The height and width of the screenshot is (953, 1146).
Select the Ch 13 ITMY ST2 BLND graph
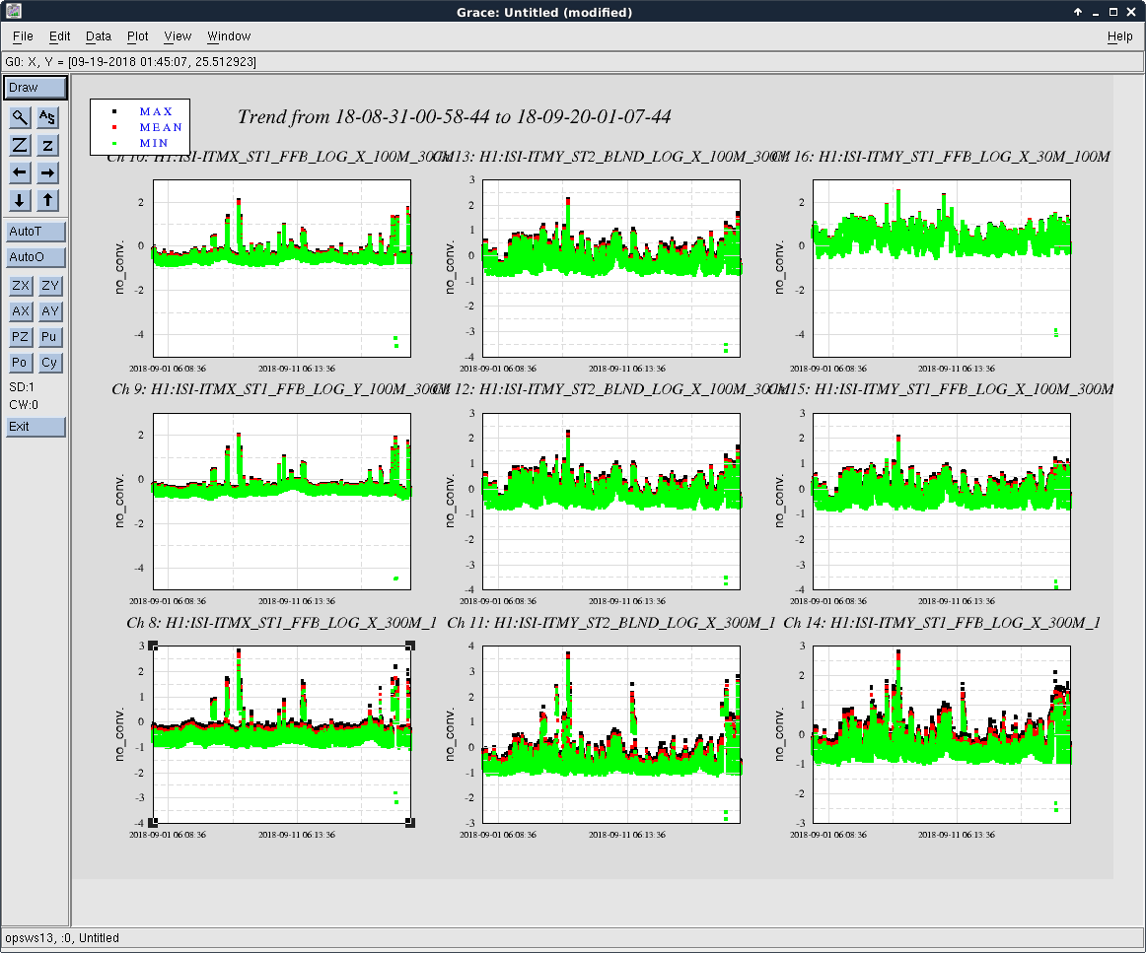(x=611, y=268)
